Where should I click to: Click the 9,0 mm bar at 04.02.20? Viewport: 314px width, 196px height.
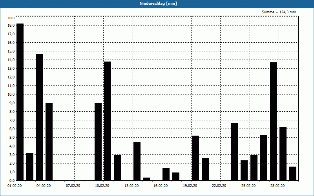(49, 142)
